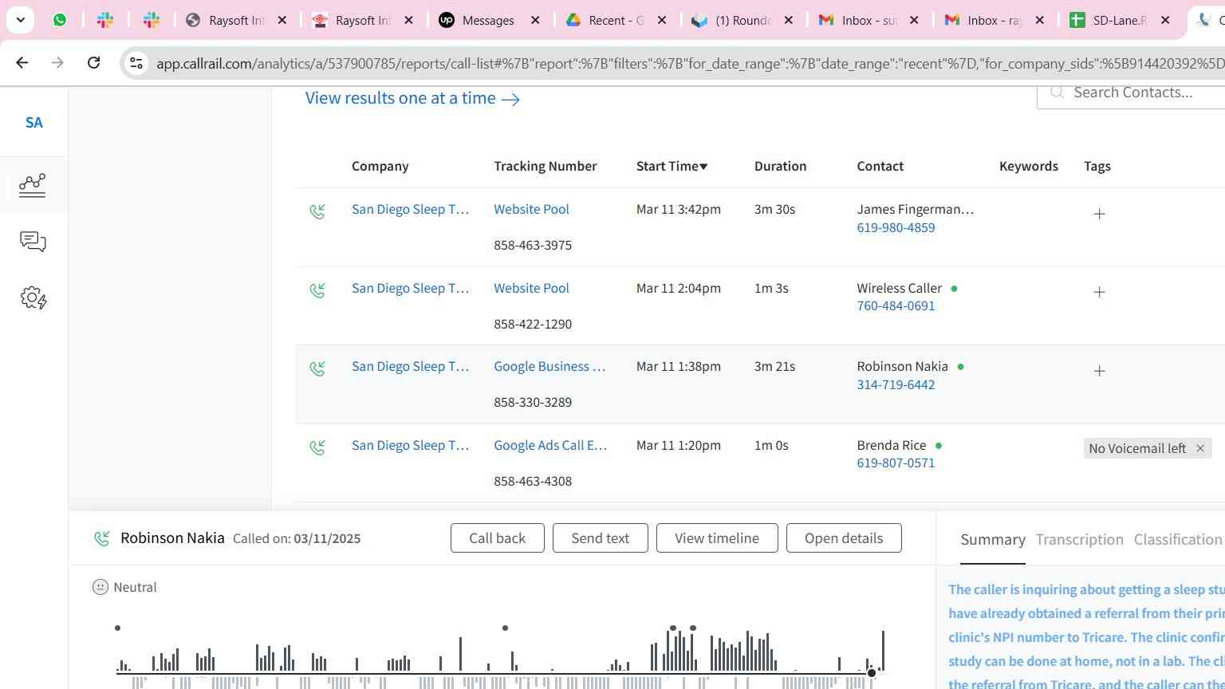Image resolution: width=1225 pixels, height=689 pixels.
Task: Open the tab search dropdown
Action: pos(20,20)
